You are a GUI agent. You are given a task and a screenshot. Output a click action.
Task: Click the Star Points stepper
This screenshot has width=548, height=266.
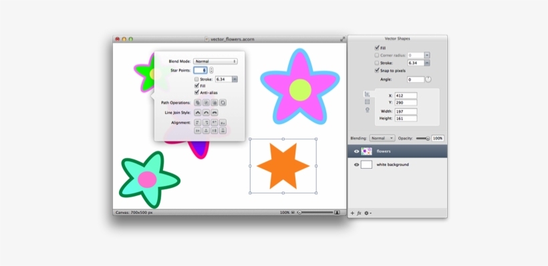click(211, 70)
